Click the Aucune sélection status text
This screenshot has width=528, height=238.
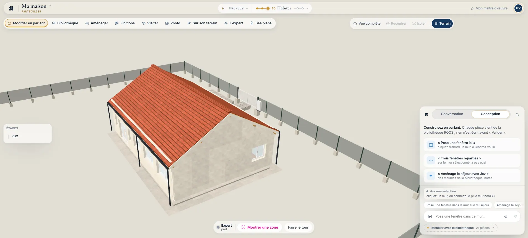click(x=443, y=191)
